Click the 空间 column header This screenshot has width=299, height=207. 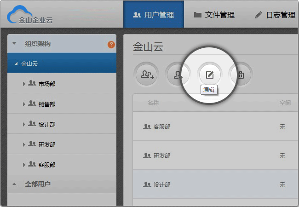tap(285, 103)
